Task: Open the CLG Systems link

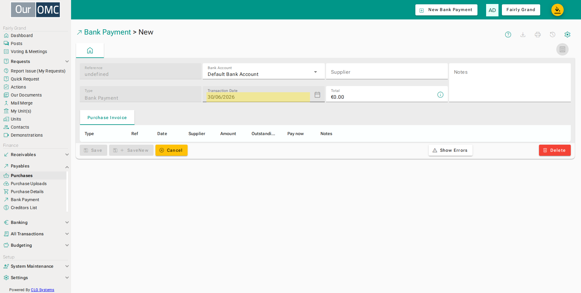Action: [42, 290]
